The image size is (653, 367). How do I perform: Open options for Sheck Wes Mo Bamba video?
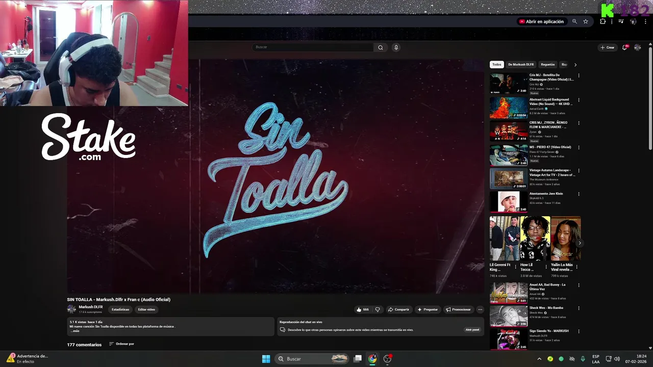click(x=579, y=308)
